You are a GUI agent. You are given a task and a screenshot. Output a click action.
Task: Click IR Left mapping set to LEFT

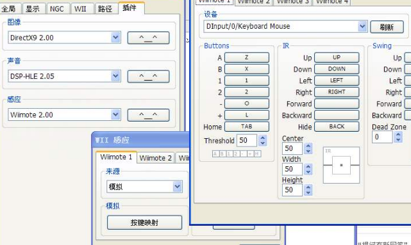click(337, 81)
